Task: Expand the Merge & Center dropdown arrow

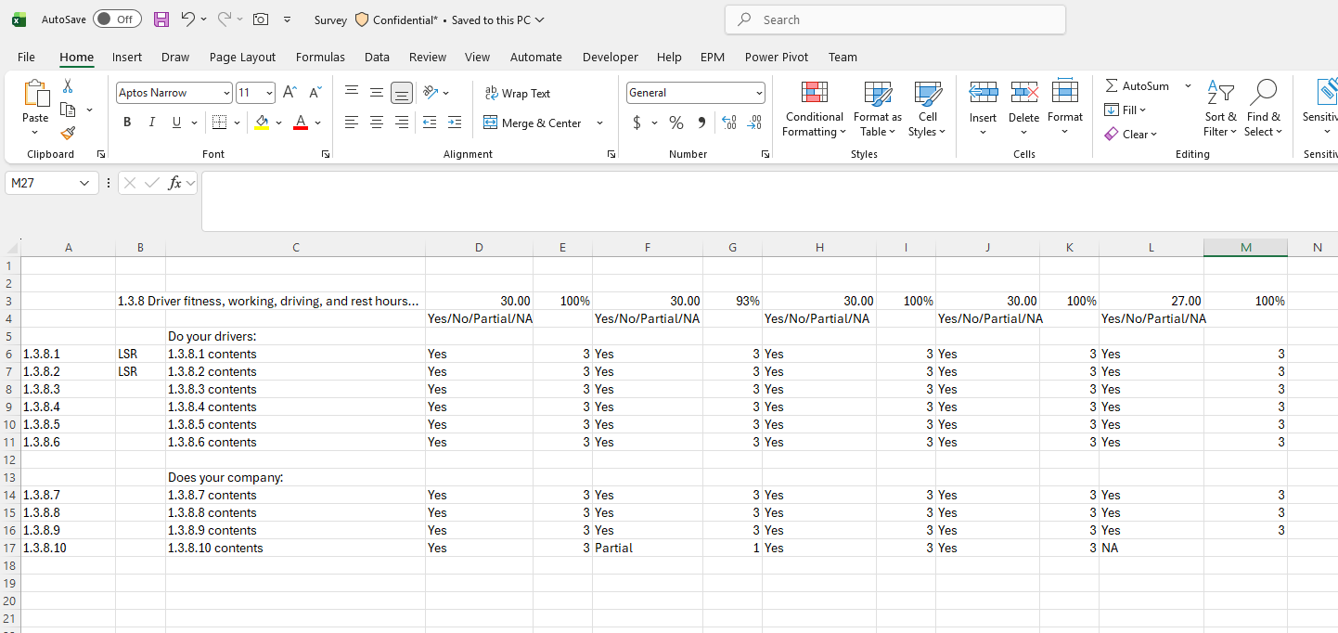Action: pyautogui.click(x=599, y=123)
